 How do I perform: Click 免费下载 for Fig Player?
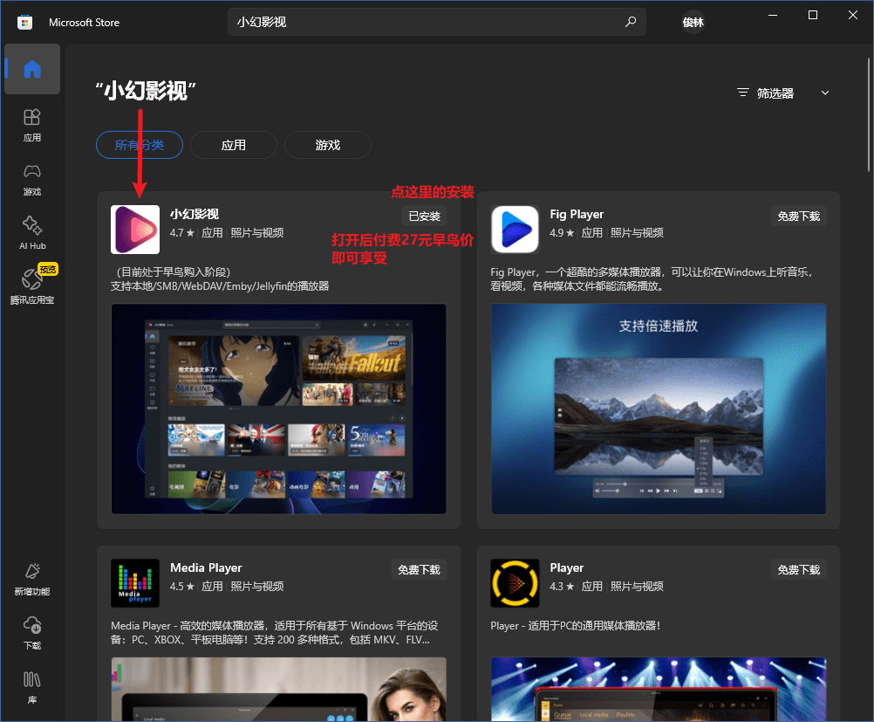point(798,217)
